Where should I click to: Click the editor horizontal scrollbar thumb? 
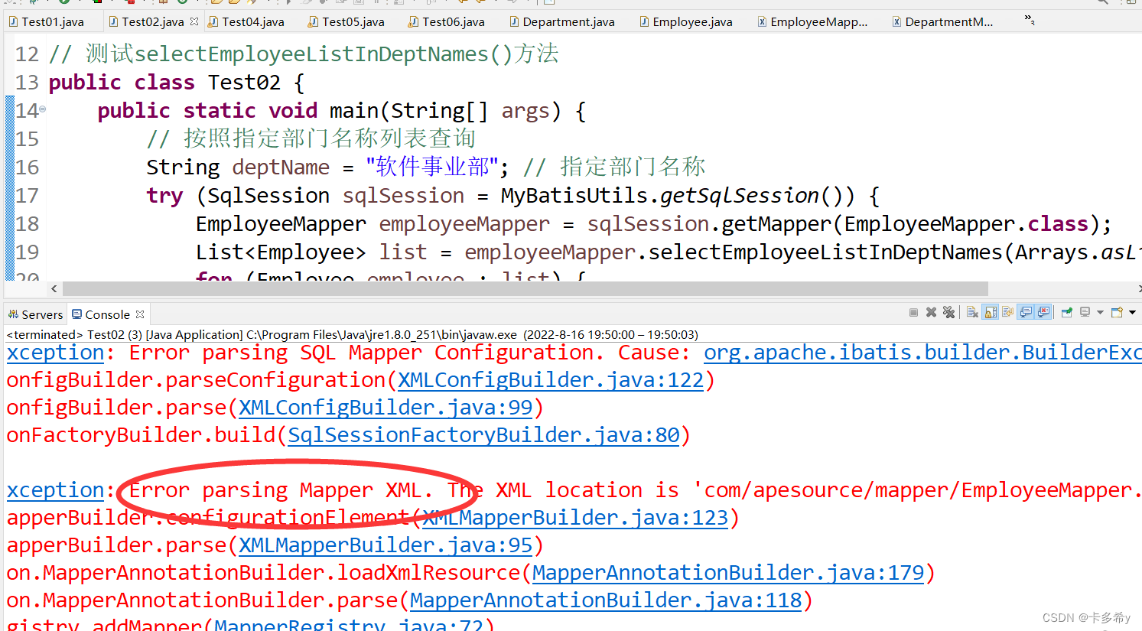tap(525, 288)
